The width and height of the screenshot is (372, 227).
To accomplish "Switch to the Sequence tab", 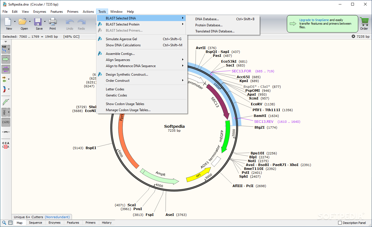I will coord(36,223).
